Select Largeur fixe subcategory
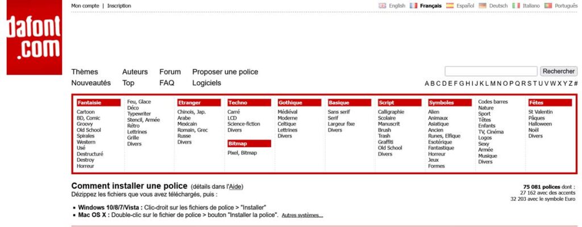 [341, 124]
